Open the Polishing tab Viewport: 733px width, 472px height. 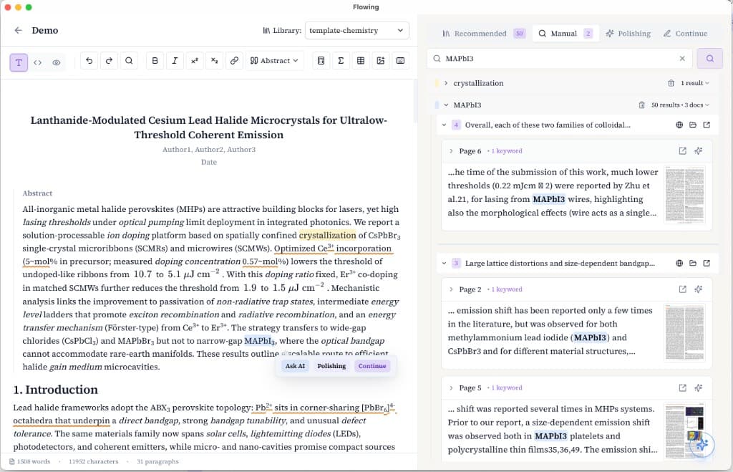point(628,33)
